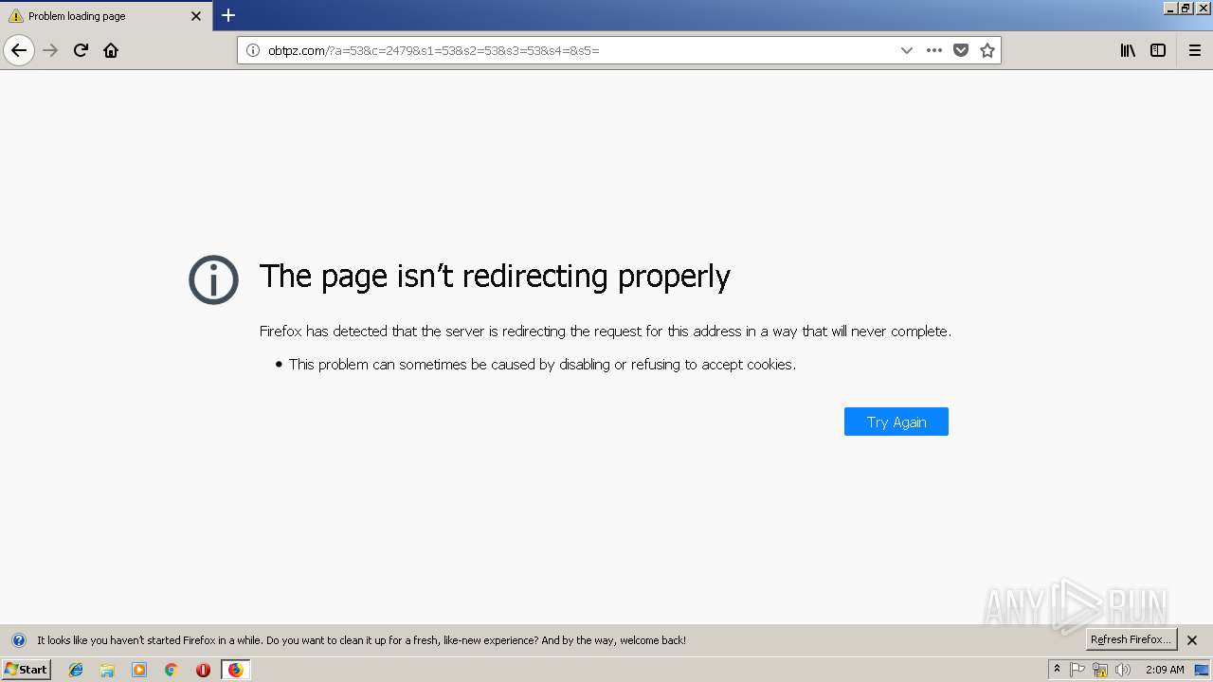The height and width of the screenshot is (682, 1213).
Task: Restore down the Firefox window
Action: click(1186, 8)
